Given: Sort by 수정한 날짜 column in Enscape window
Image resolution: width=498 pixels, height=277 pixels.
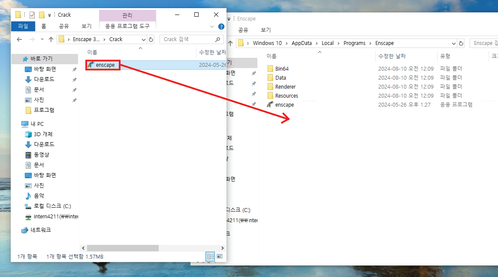Looking at the screenshot, I should (x=392, y=56).
